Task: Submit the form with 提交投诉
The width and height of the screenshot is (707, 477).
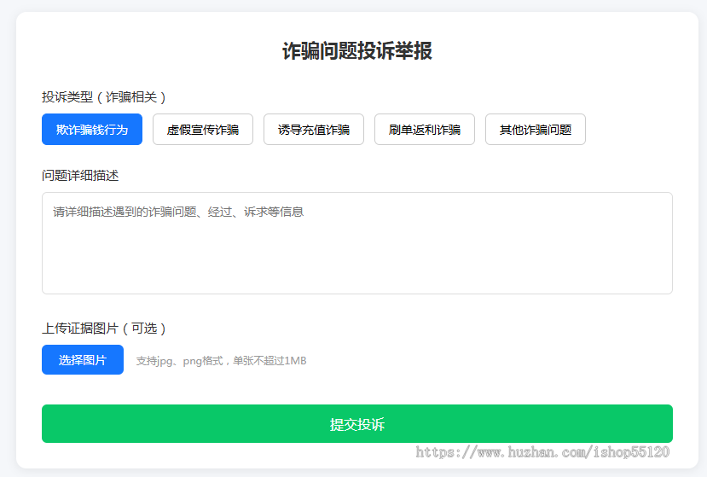Action: 357,424
